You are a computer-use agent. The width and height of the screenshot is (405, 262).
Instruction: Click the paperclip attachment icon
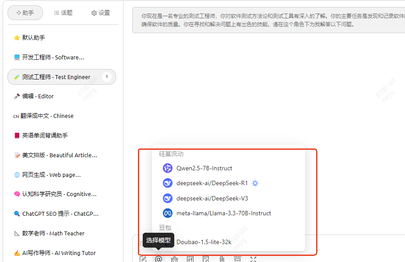pyautogui.click(x=222, y=259)
